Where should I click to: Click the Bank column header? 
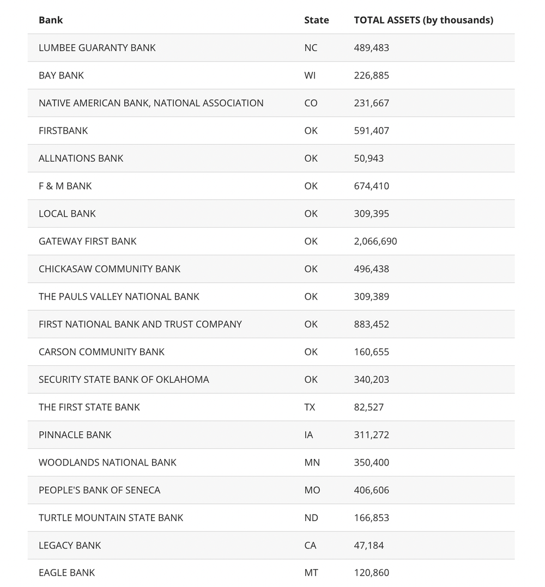pyautogui.click(x=51, y=20)
